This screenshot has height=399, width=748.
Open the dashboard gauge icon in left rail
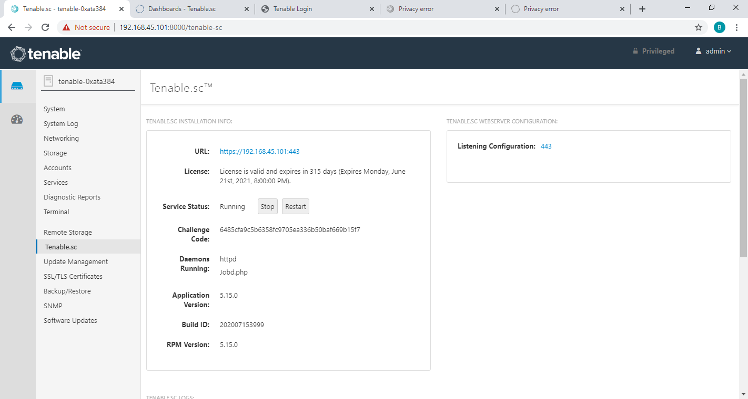[x=17, y=119]
